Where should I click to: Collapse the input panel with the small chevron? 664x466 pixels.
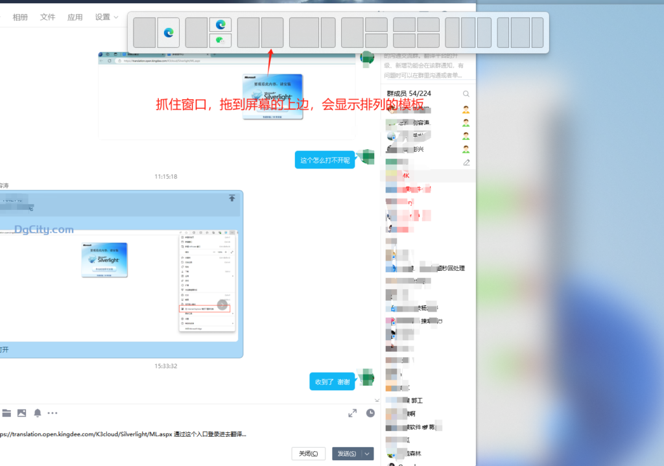pos(377,401)
